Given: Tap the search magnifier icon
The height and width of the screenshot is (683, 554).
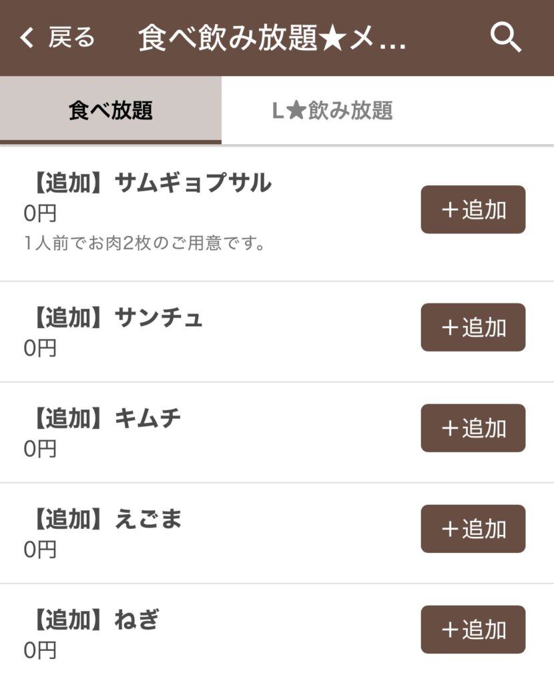Looking at the screenshot, I should pyautogui.click(x=505, y=38).
